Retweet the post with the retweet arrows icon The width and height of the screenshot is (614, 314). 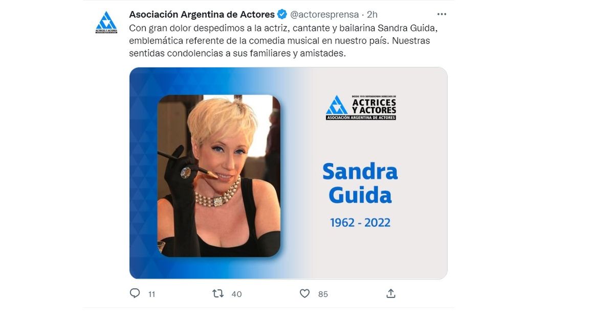click(218, 294)
